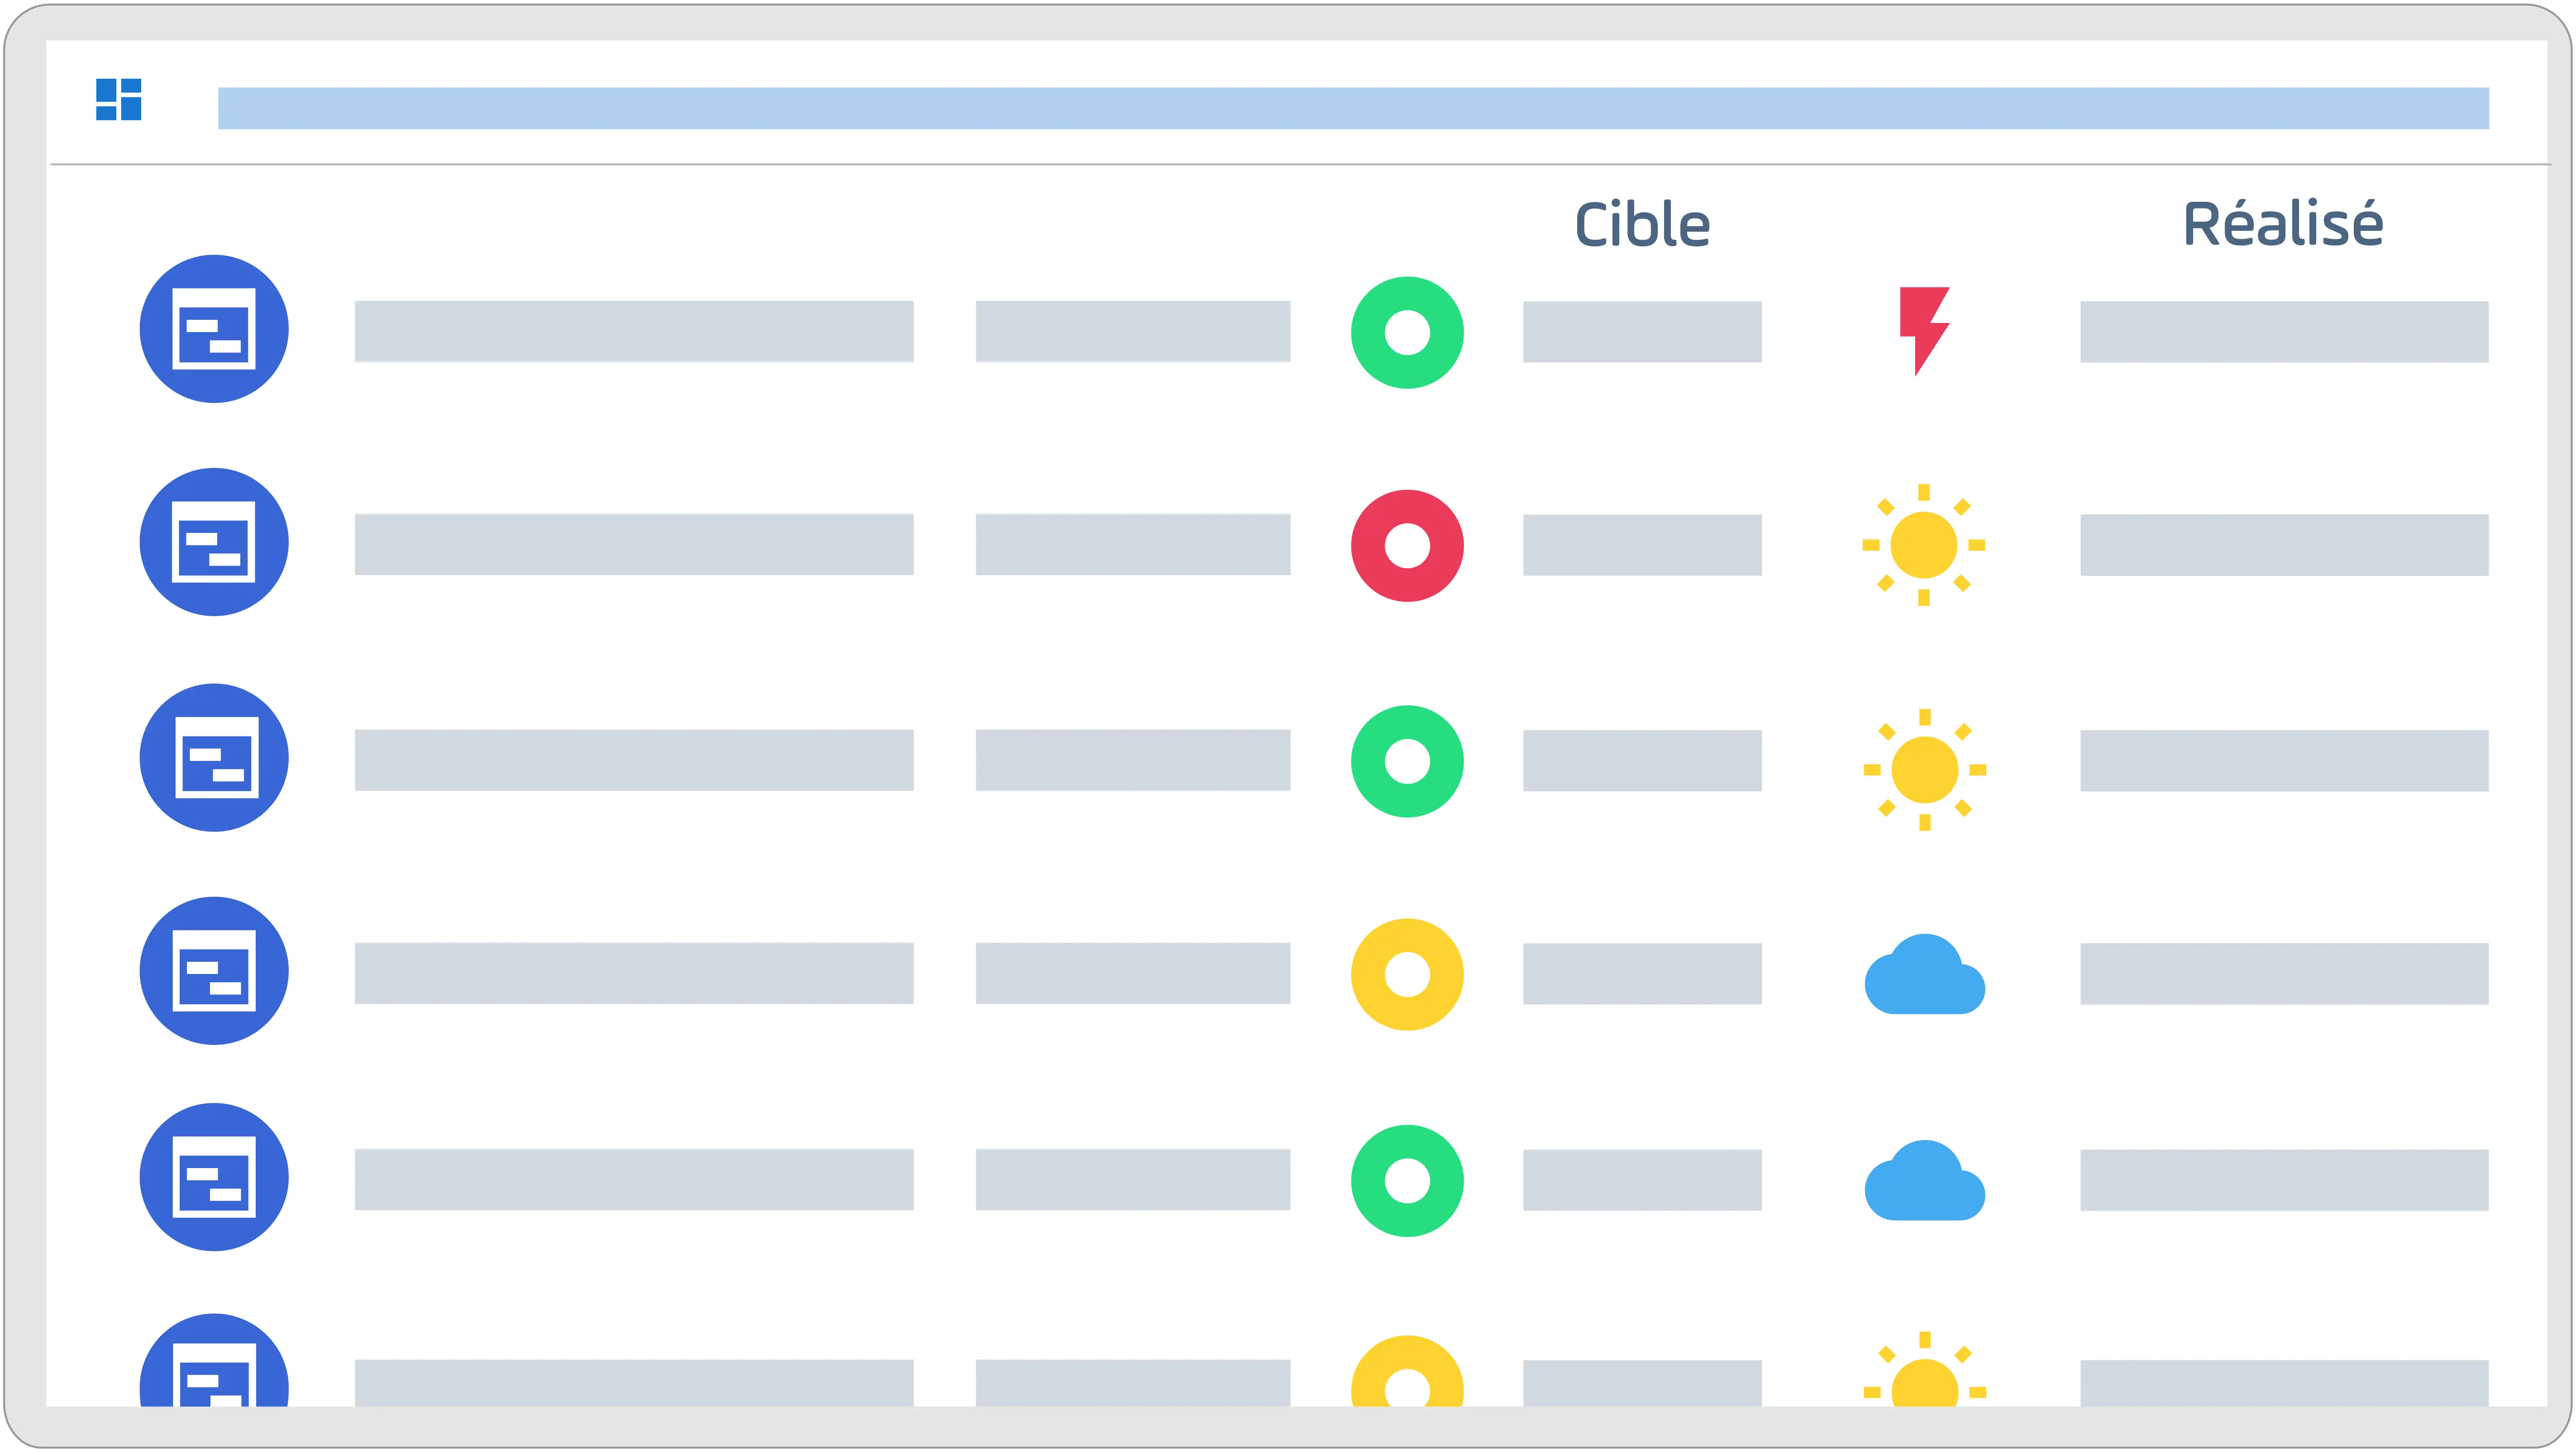Select the green status ring in fifth row
Viewport: 2576px width, 1449px height.
pyautogui.click(x=1407, y=1181)
